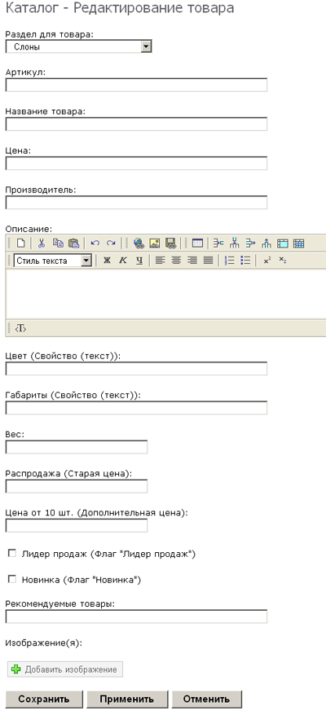Open the Раздел для товара dropdown

(78, 46)
